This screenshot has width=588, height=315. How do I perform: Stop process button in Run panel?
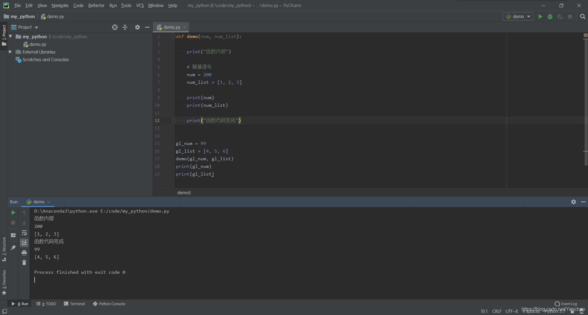(13, 223)
